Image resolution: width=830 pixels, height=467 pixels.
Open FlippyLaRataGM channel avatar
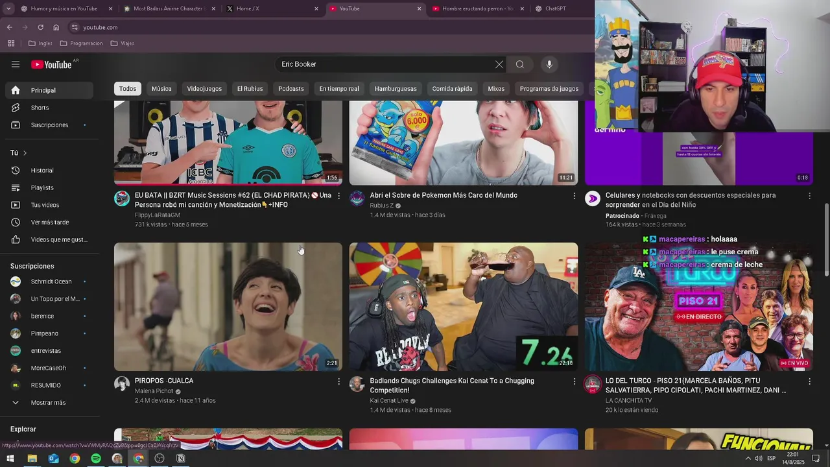(x=122, y=198)
